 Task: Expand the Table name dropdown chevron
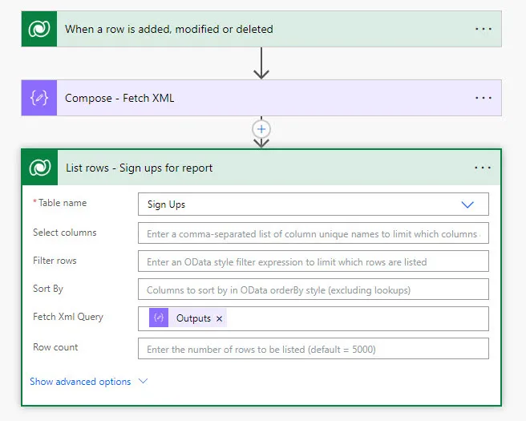pos(467,204)
